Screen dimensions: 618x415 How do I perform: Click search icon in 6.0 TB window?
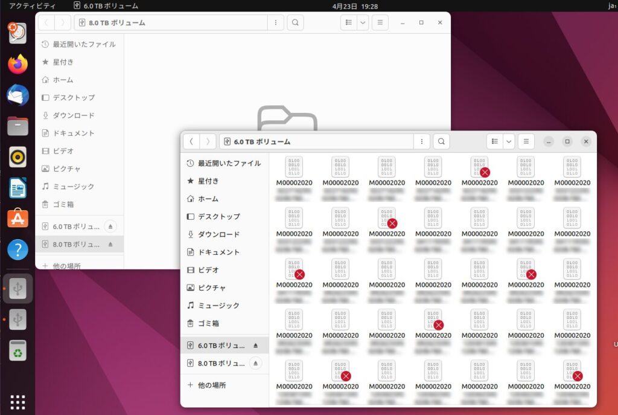coord(441,141)
